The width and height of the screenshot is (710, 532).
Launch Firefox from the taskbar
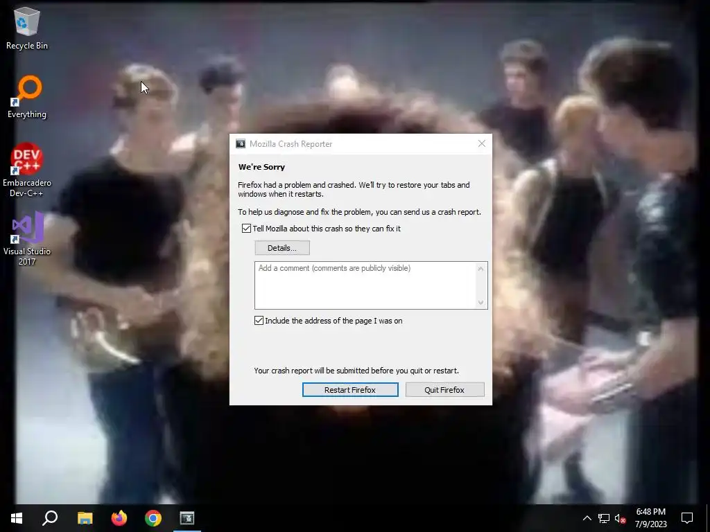click(x=119, y=518)
